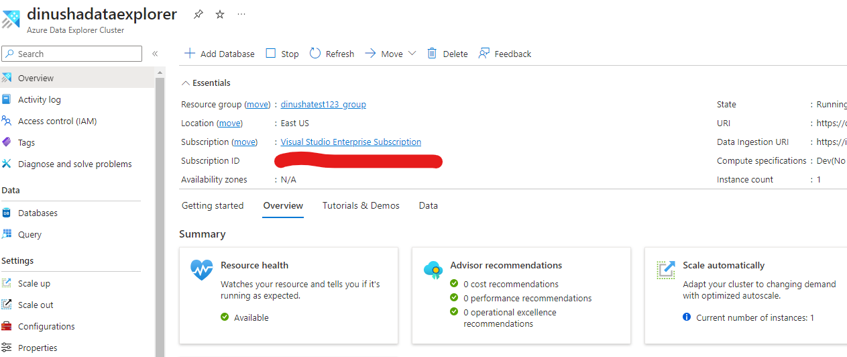847x357 pixels.
Task: Click the Stop square icon
Action: coord(271,53)
